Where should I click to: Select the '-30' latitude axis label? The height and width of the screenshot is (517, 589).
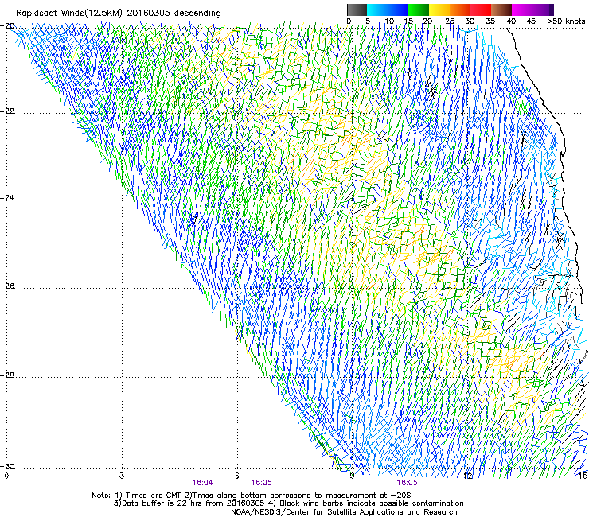tap(8, 466)
